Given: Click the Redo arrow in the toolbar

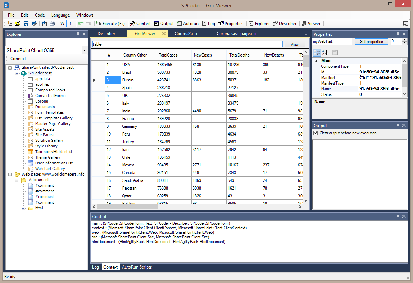Looking at the screenshot, I should (89, 24).
